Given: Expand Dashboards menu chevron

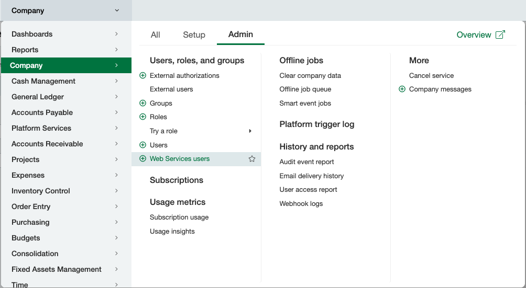Looking at the screenshot, I should pyautogui.click(x=116, y=34).
